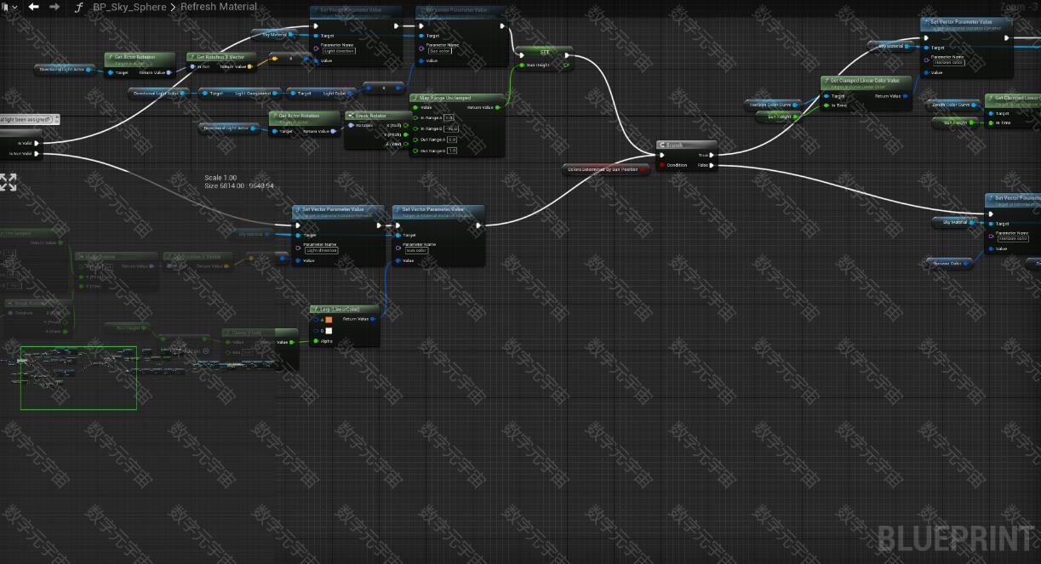Image resolution: width=1041 pixels, height=564 pixels.
Task: Select the Horizon Color variable at lower right
Action: pyautogui.click(x=949, y=263)
